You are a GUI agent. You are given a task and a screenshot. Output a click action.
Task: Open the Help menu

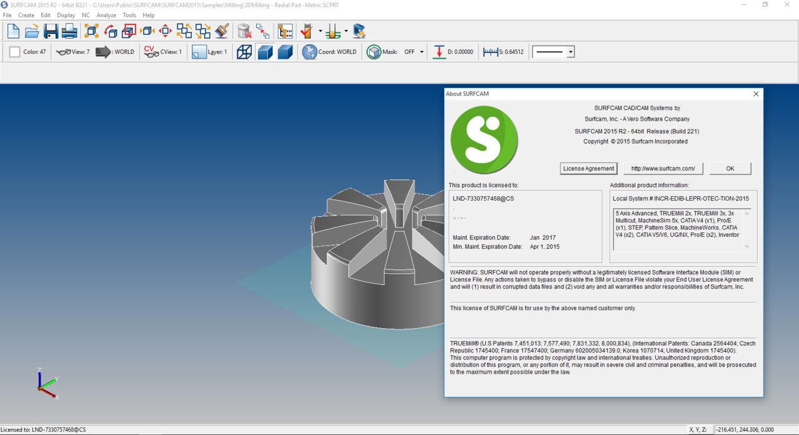coord(149,15)
